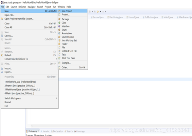Viewport: 192px width, 136px height.
Task: Select Untitled Text File entry
Action: [73, 51]
